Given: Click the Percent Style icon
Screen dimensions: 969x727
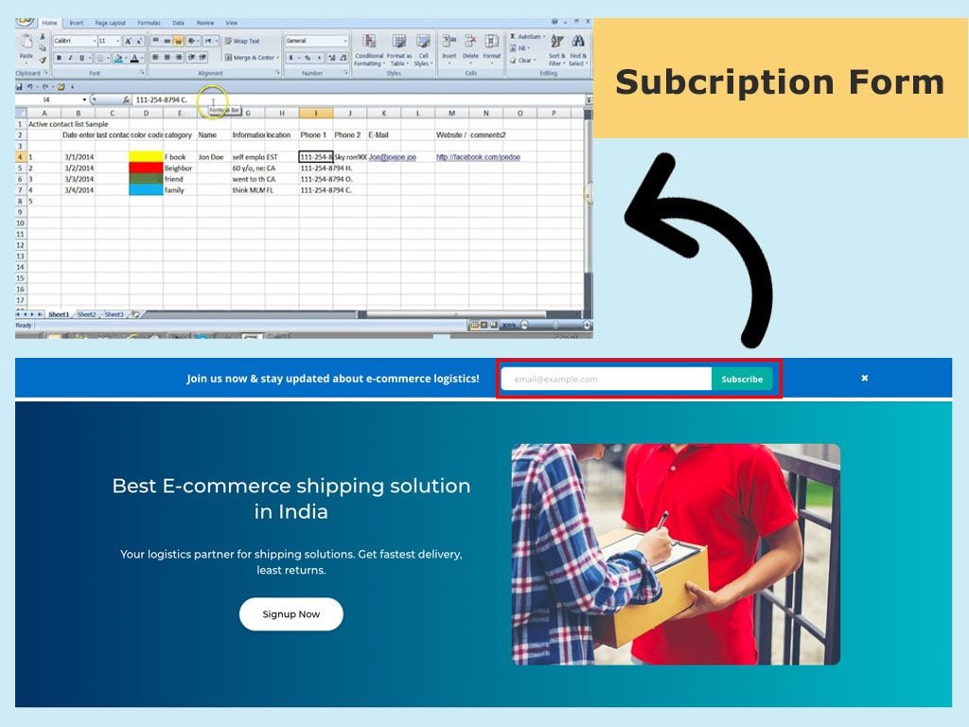Looking at the screenshot, I should click(x=308, y=58).
